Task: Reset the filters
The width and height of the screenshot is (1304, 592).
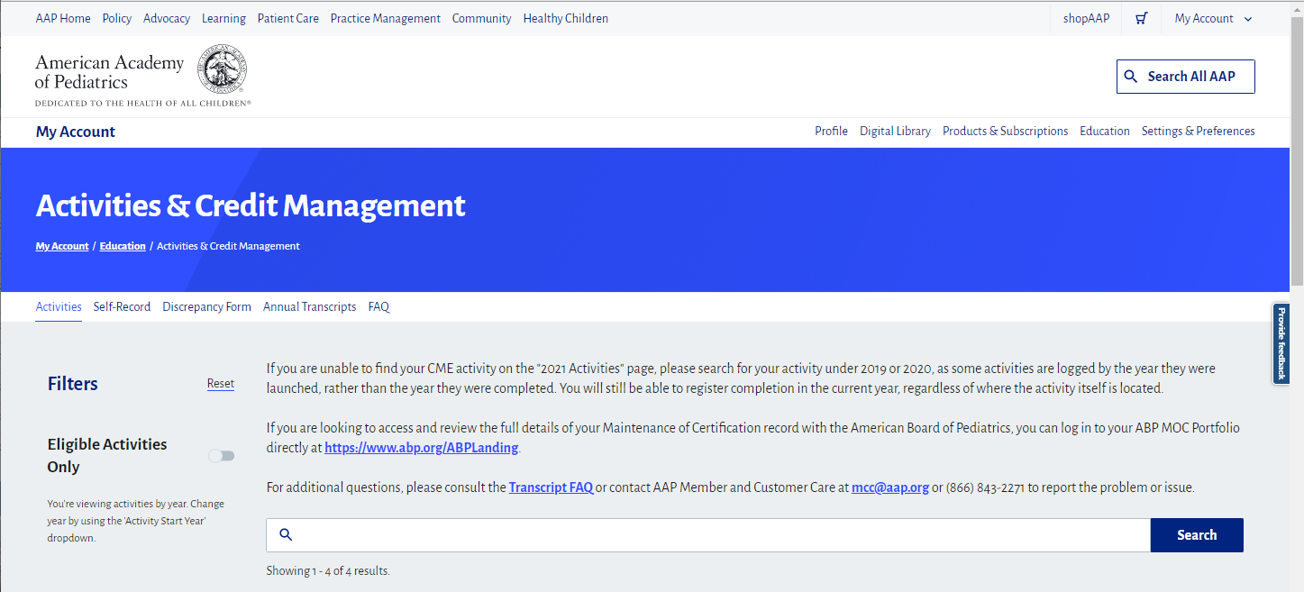Action: pyautogui.click(x=220, y=384)
